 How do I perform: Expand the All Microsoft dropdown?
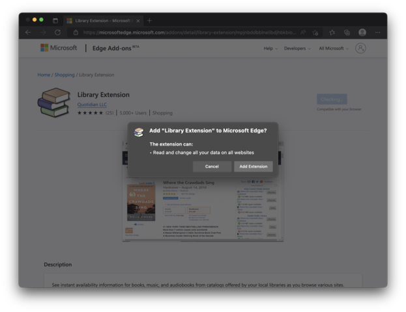pos(334,49)
